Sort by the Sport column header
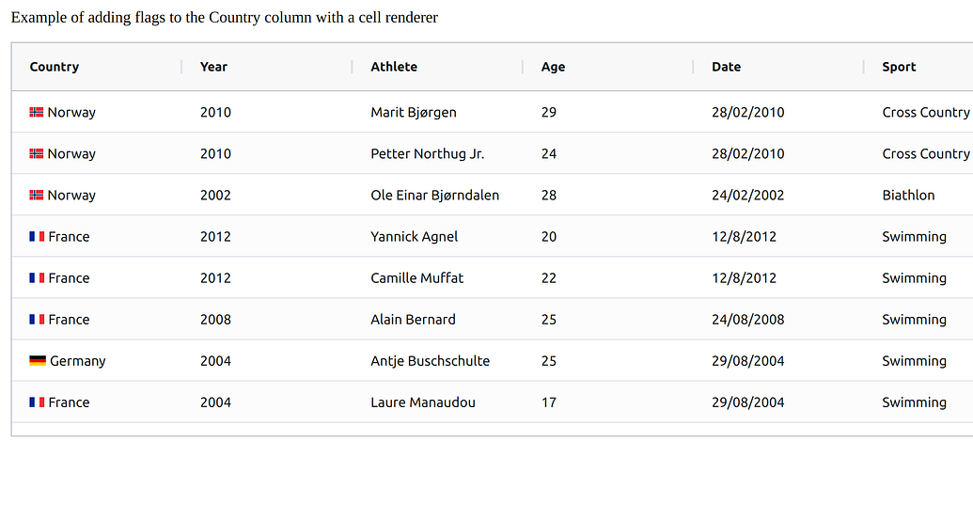The height and width of the screenshot is (520, 973). pos(899,67)
